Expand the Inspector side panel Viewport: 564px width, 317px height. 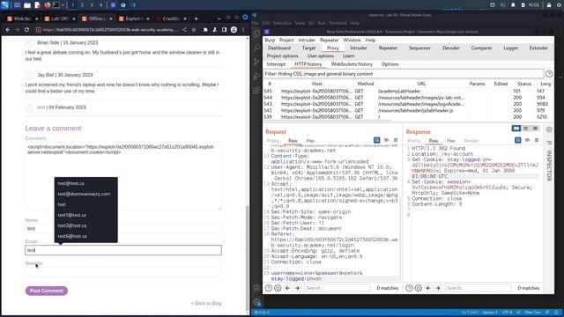(x=549, y=165)
